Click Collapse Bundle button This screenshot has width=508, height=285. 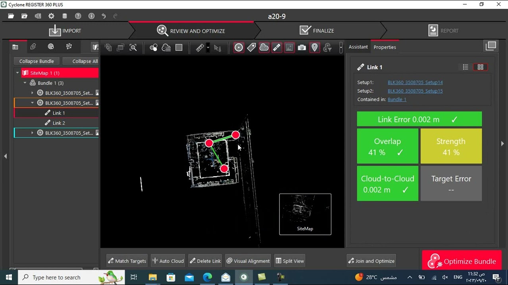click(x=37, y=61)
